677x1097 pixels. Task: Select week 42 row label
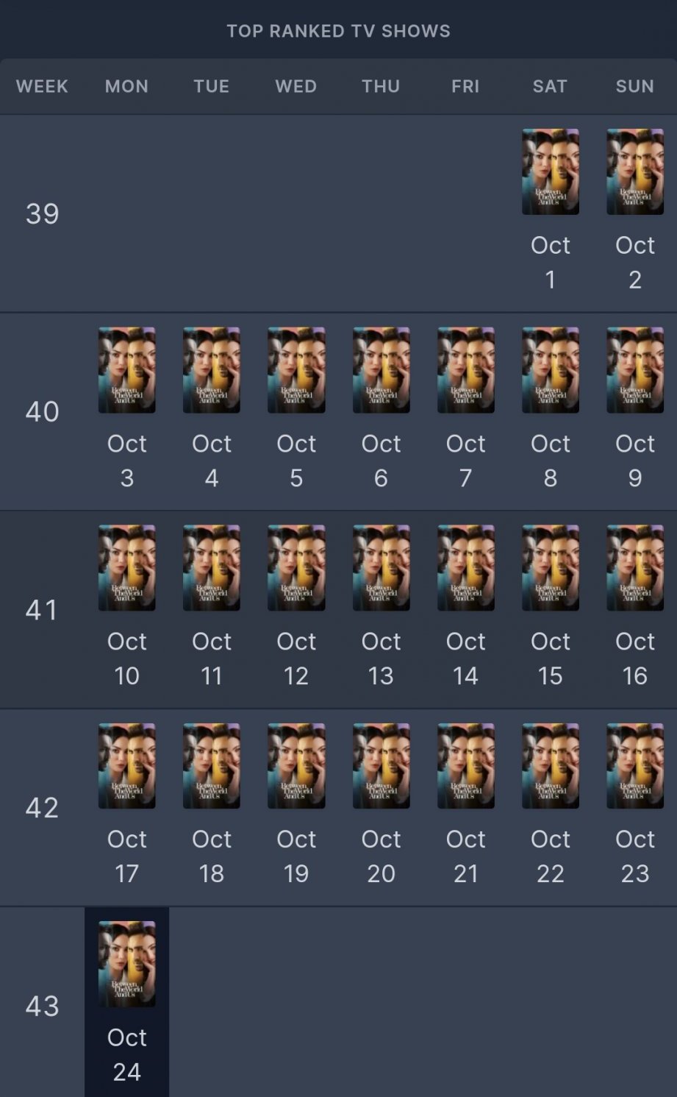[x=42, y=808]
